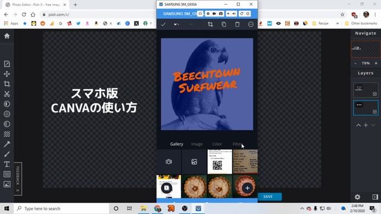The width and height of the screenshot is (381, 214).
Task: Select the Add image tool in Pixlr
Action: [7, 184]
